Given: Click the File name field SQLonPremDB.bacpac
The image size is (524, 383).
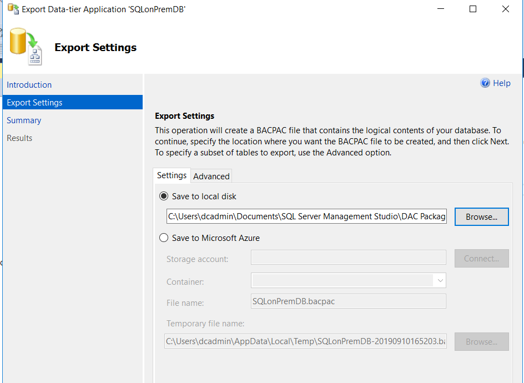Looking at the screenshot, I should (x=348, y=301).
